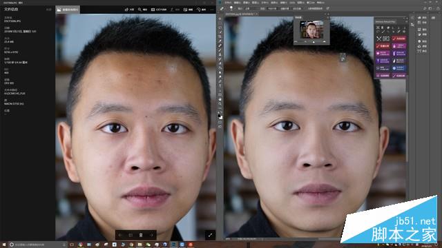The image size is (442, 248).
Task: Open WeChat from the taskbar
Action: (148, 245)
